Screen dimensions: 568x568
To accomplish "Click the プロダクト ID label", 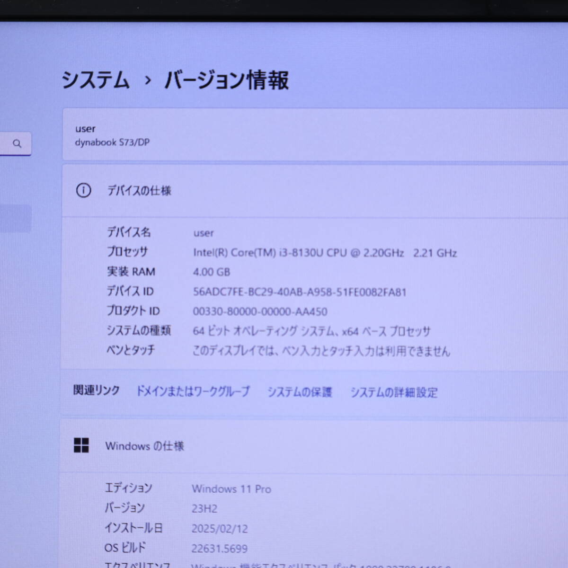I will click(x=133, y=311).
